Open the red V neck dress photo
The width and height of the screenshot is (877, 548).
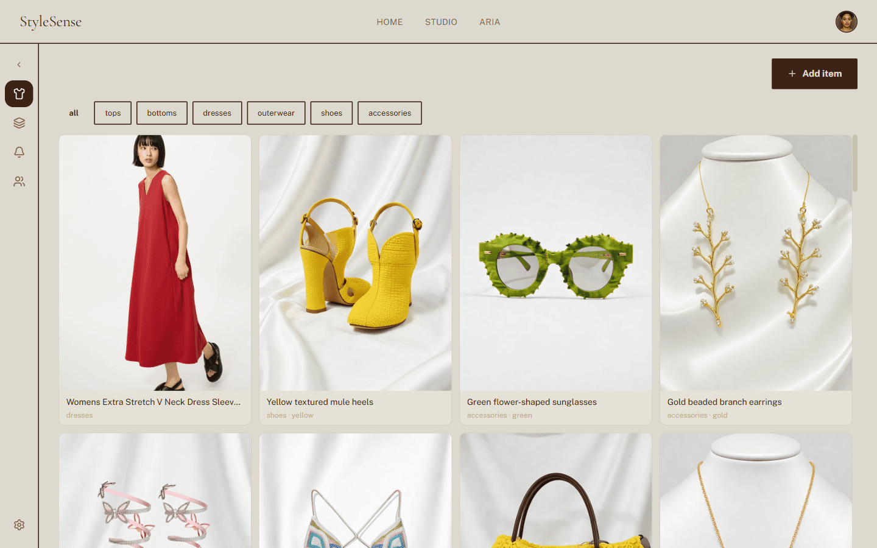tap(155, 263)
